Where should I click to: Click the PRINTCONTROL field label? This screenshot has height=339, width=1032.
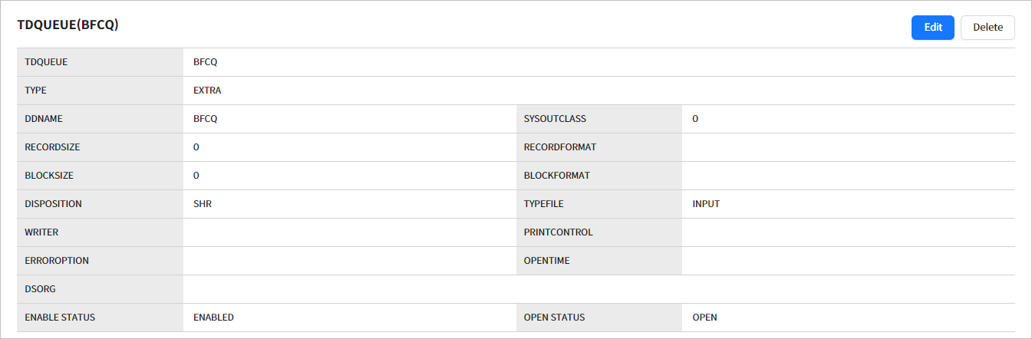click(559, 232)
